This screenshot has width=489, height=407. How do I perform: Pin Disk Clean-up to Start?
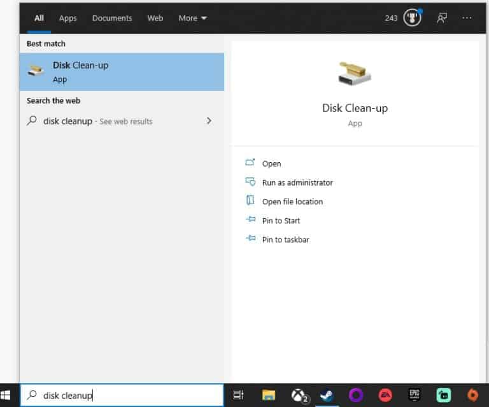coord(281,221)
